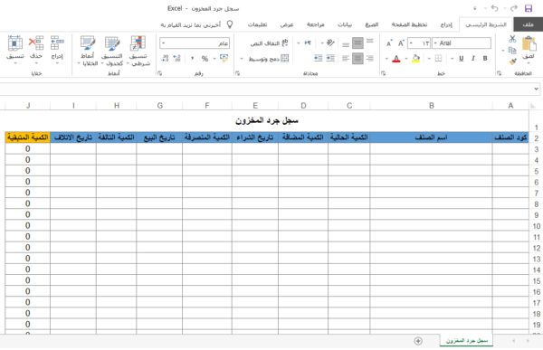
Task: Click the Top Align icon
Action: [x=370, y=42]
